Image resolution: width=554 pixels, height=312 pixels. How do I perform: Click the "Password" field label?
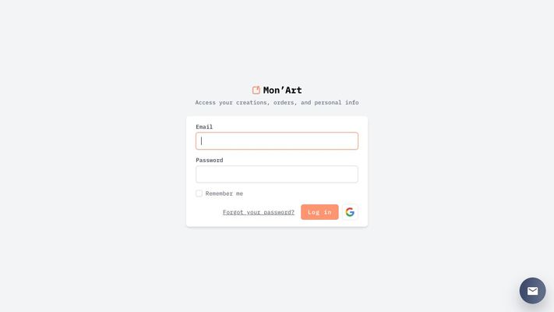click(x=210, y=160)
